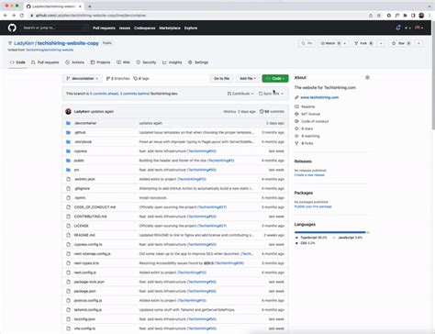View the 0 tags
The height and width of the screenshot is (334, 435).
[141, 79]
